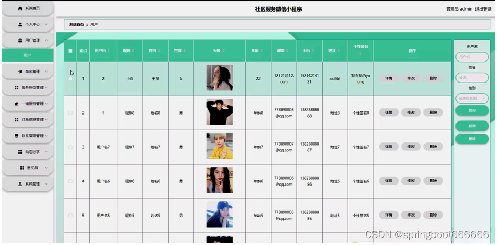Select the 用户 submenu item in sidebar
The height and width of the screenshot is (245, 497).
click(x=27, y=55)
